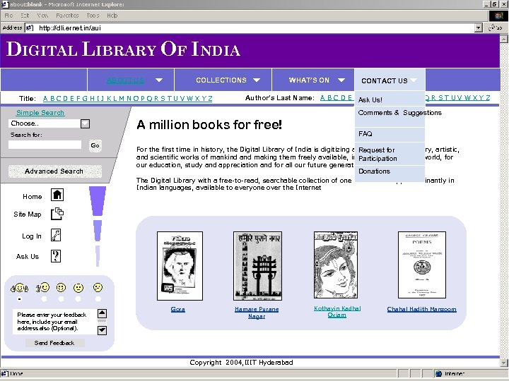
Task: Select the radio button under happiest smiley
Action: coord(20,298)
